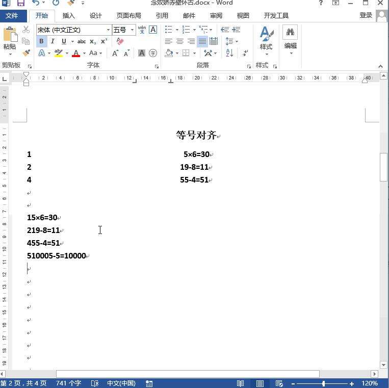Apply yellow text highlight color
This screenshot has width=389, height=388.
coord(59,53)
